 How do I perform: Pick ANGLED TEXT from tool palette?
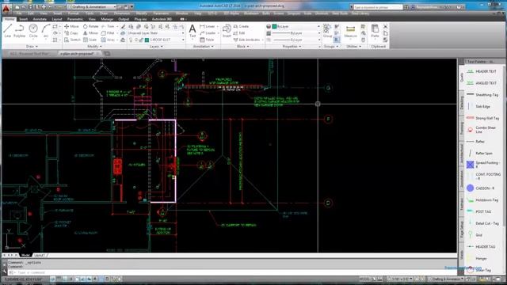(482, 83)
